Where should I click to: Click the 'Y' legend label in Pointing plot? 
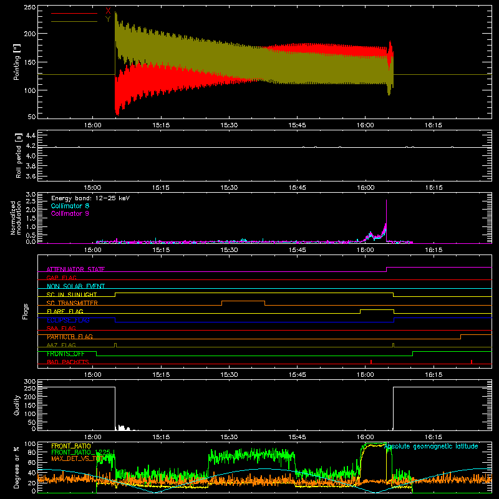[108, 19]
